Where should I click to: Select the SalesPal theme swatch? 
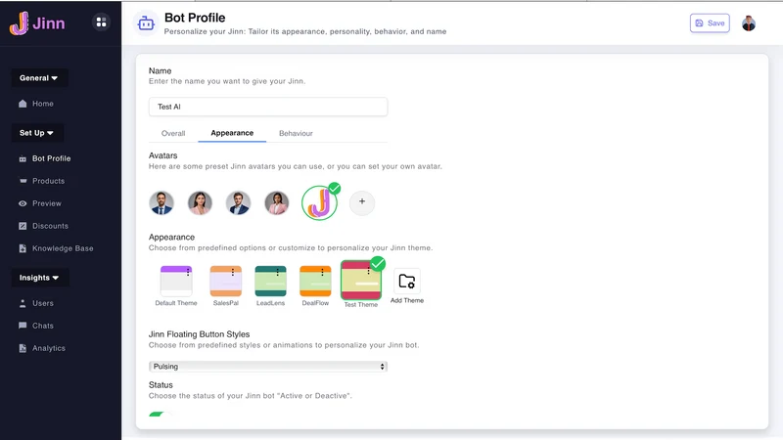pos(226,282)
